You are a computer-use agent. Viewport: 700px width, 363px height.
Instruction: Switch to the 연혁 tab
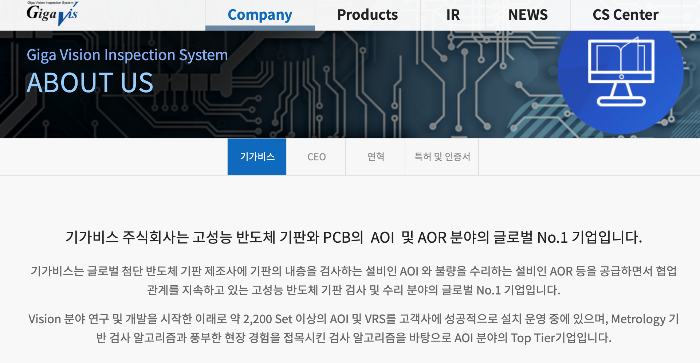[375, 157]
